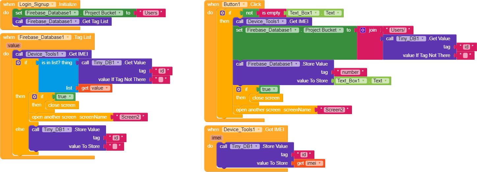Open Project Bucket dropdown in the Initialize event
Screen dimensions: 477x172
(103, 13)
